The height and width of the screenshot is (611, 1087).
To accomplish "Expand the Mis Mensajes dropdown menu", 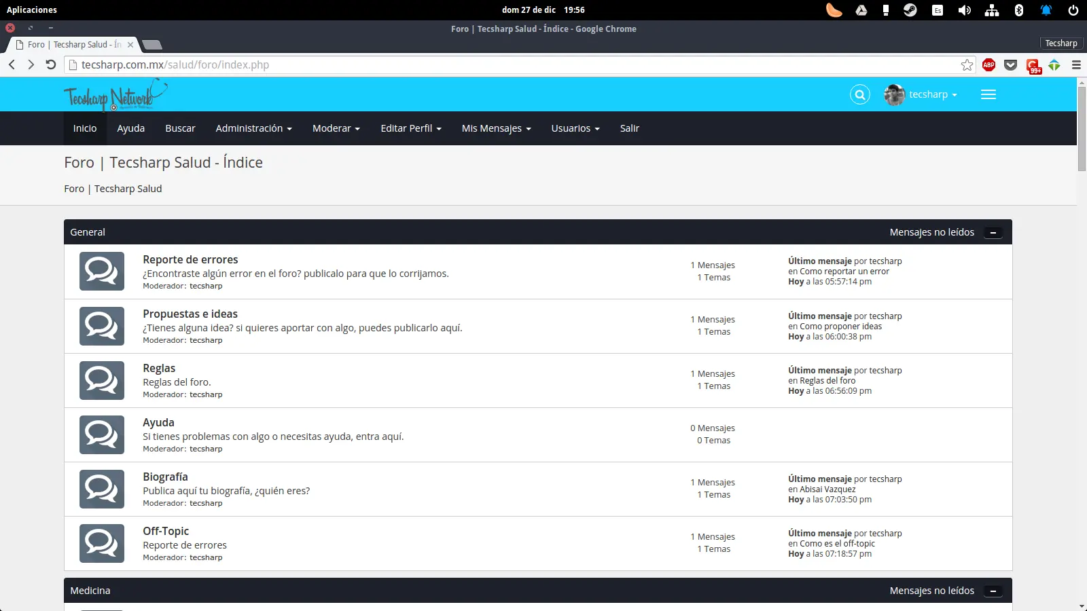I will pos(496,128).
